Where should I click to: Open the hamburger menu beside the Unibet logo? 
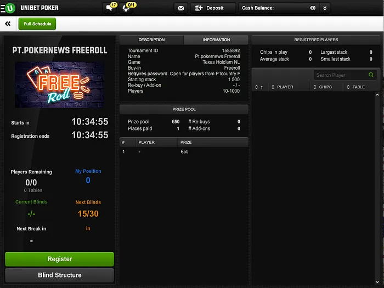[x=2, y=8]
